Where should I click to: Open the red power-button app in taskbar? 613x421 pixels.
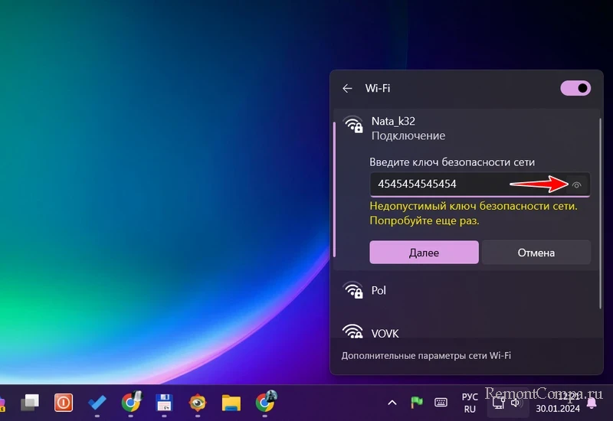[64, 403]
